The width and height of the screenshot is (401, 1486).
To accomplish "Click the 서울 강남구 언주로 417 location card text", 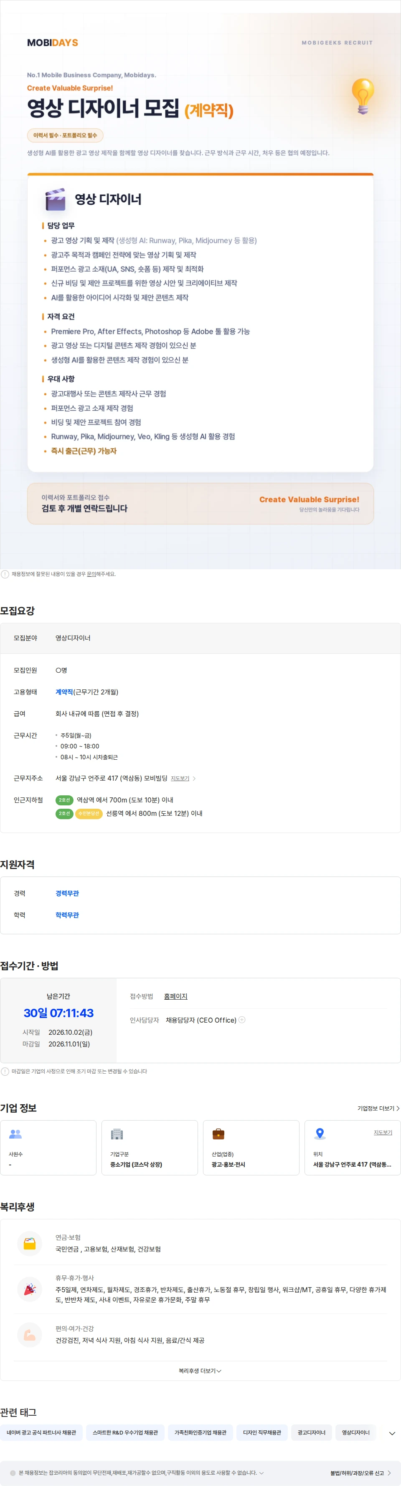I will (x=352, y=1164).
